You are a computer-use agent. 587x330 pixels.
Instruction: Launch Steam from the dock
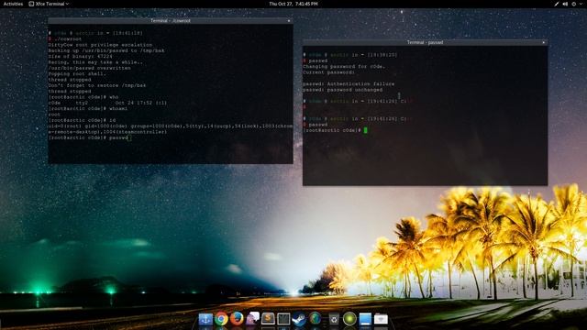pos(299,319)
